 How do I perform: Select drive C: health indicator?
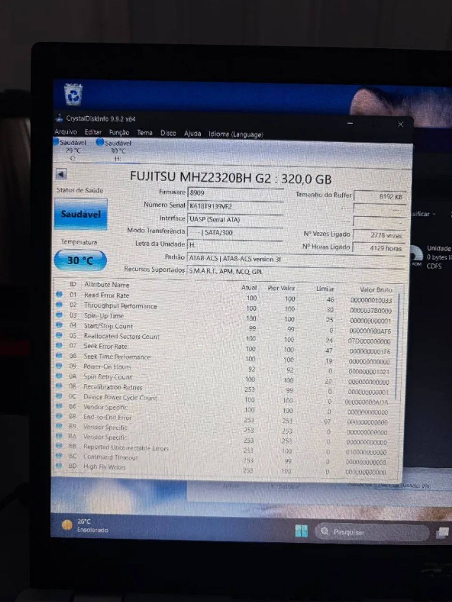pos(71,150)
